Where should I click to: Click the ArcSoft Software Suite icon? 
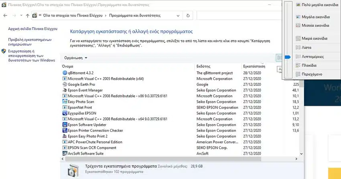click(x=65, y=153)
